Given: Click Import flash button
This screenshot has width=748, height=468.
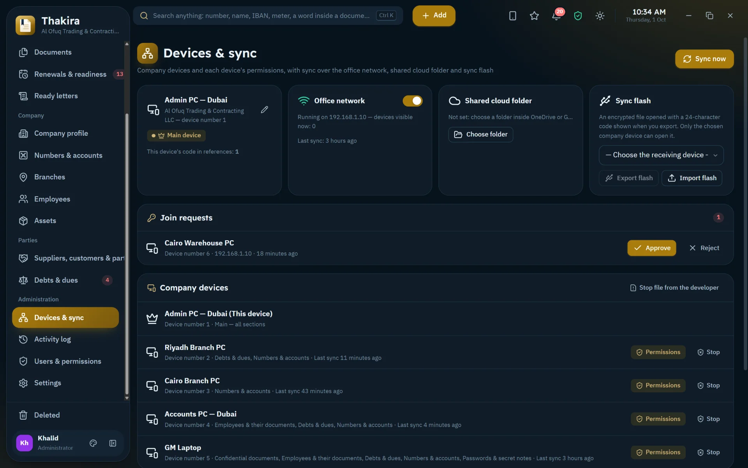Looking at the screenshot, I should pos(692,178).
